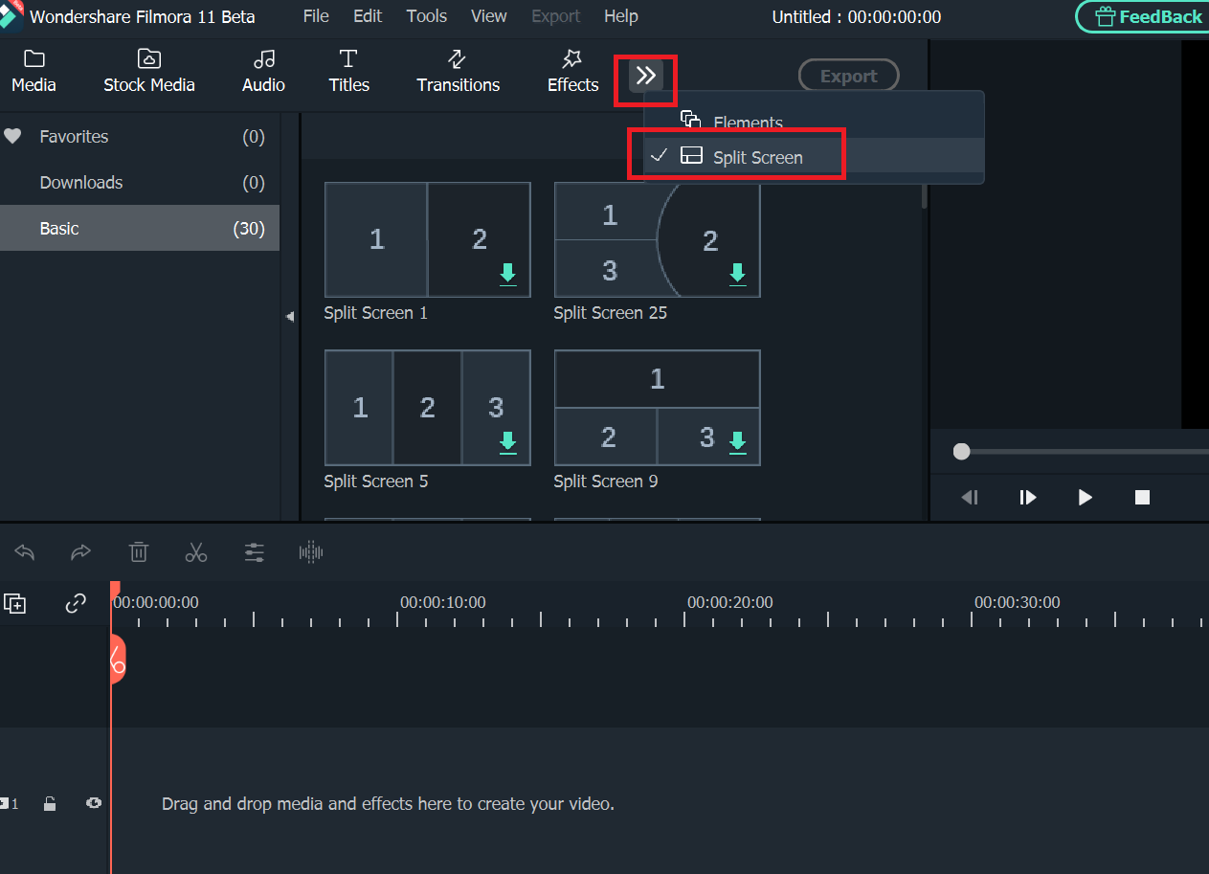Click the 'Split Screen 1' label
The height and width of the screenshot is (874, 1209).
click(x=376, y=313)
